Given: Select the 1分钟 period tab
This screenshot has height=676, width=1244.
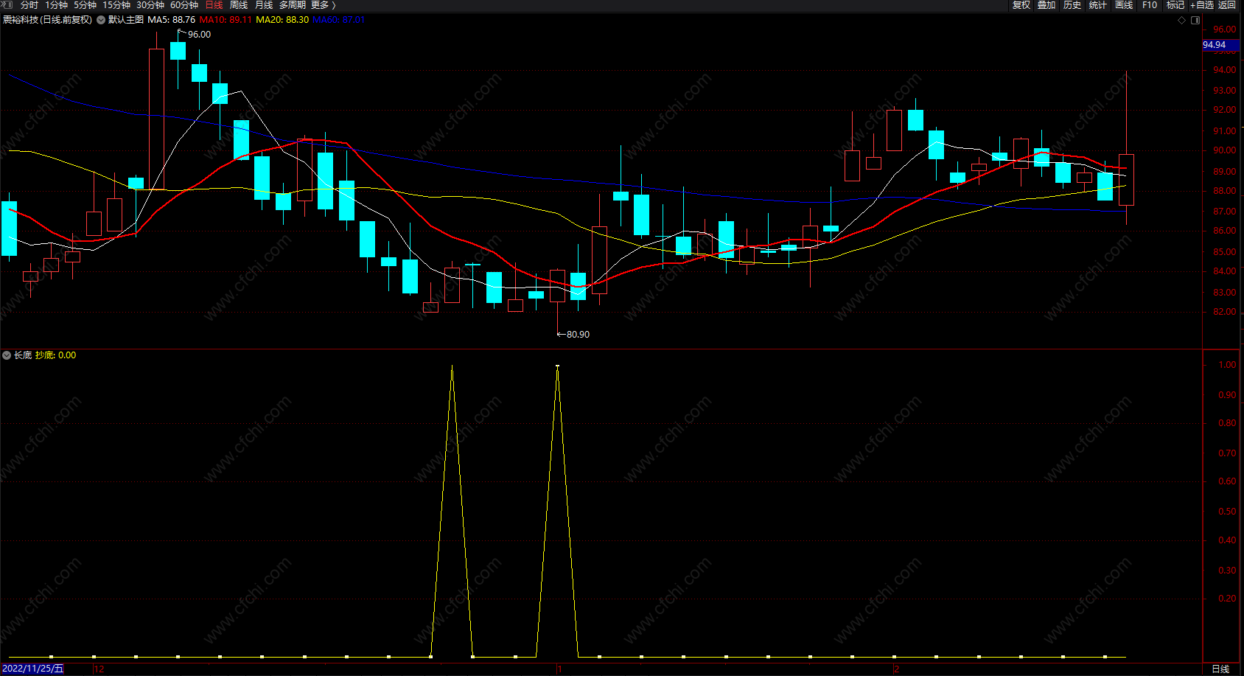Looking at the screenshot, I should (x=57, y=5).
